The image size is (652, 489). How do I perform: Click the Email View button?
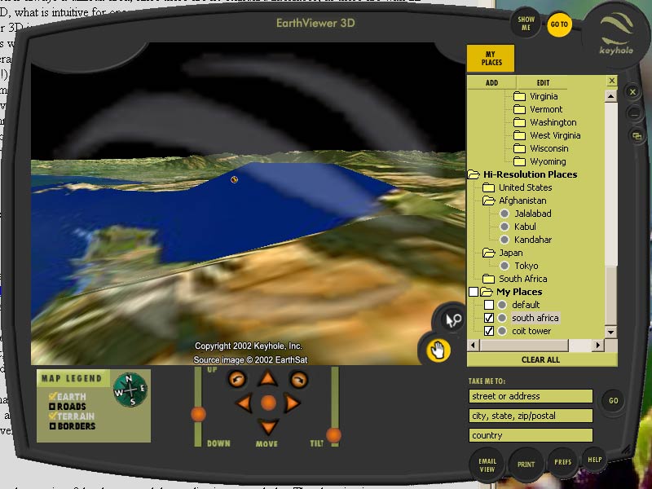pos(487,465)
